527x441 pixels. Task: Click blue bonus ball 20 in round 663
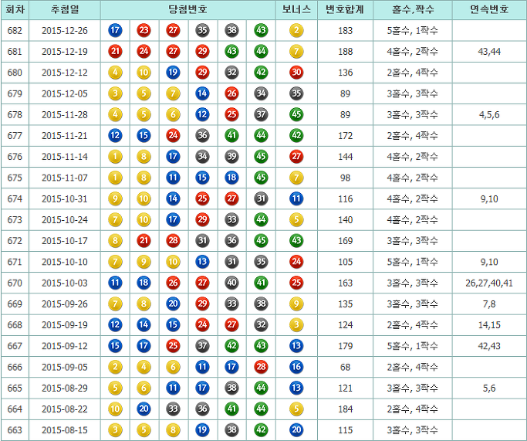296,430
